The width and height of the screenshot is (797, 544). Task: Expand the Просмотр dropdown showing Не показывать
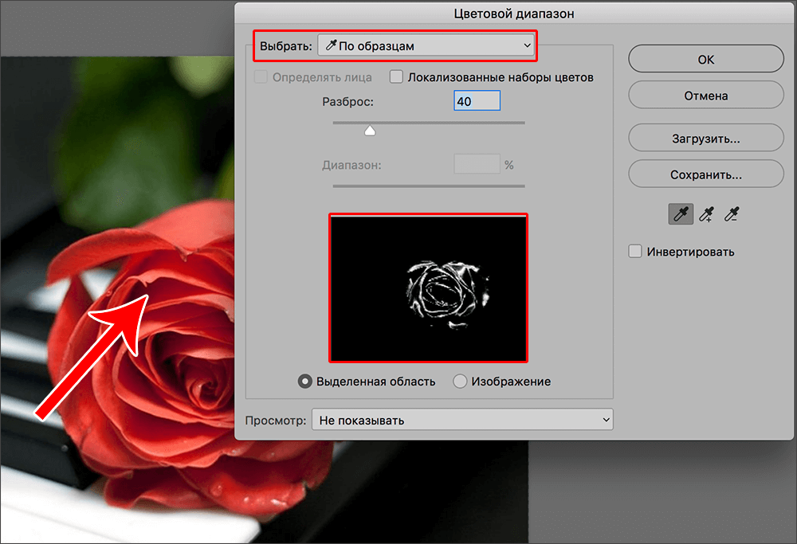coord(461,420)
